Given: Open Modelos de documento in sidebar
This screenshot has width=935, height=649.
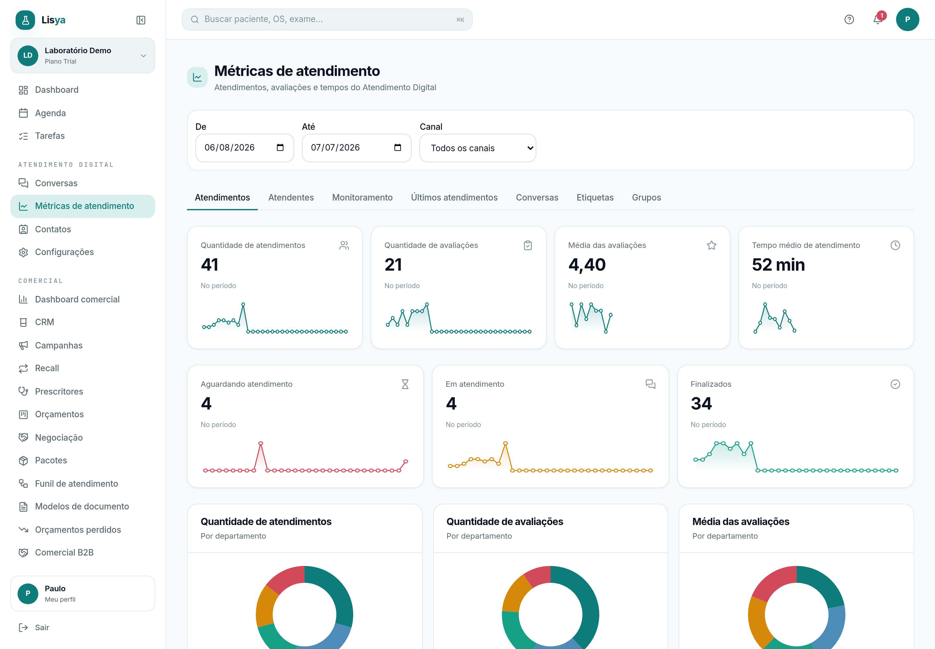Looking at the screenshot, I should click(x=82, y=506).
